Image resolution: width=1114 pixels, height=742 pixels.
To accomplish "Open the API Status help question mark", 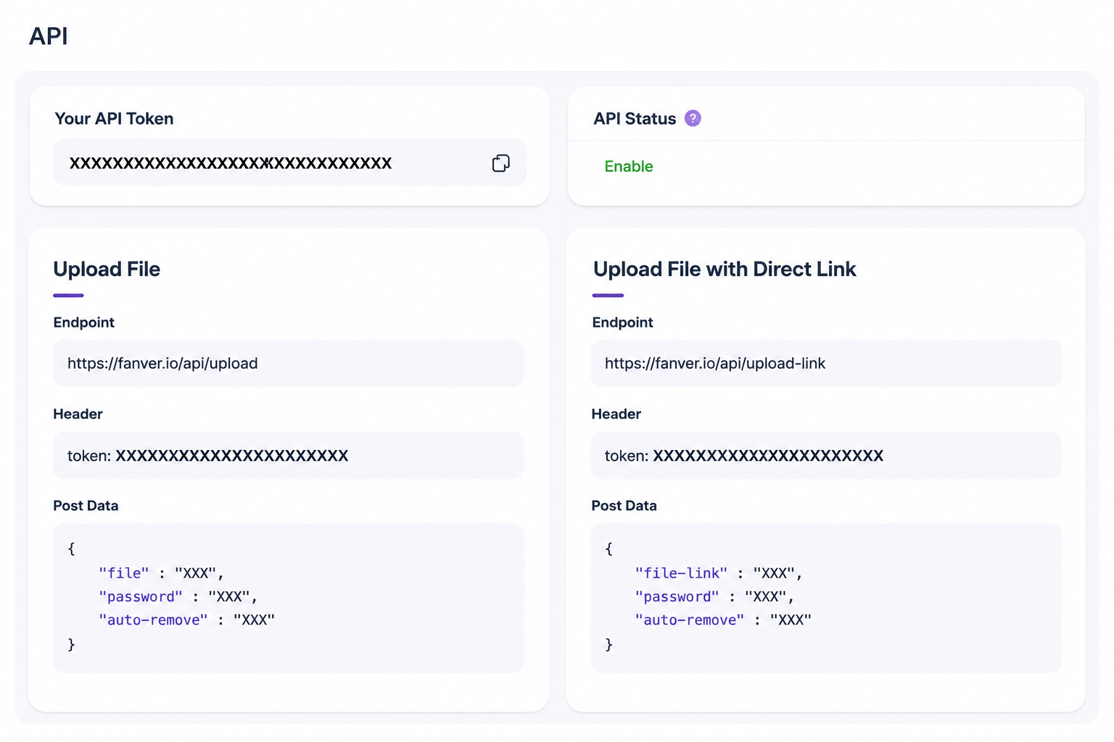I will (x=693, y=118).
